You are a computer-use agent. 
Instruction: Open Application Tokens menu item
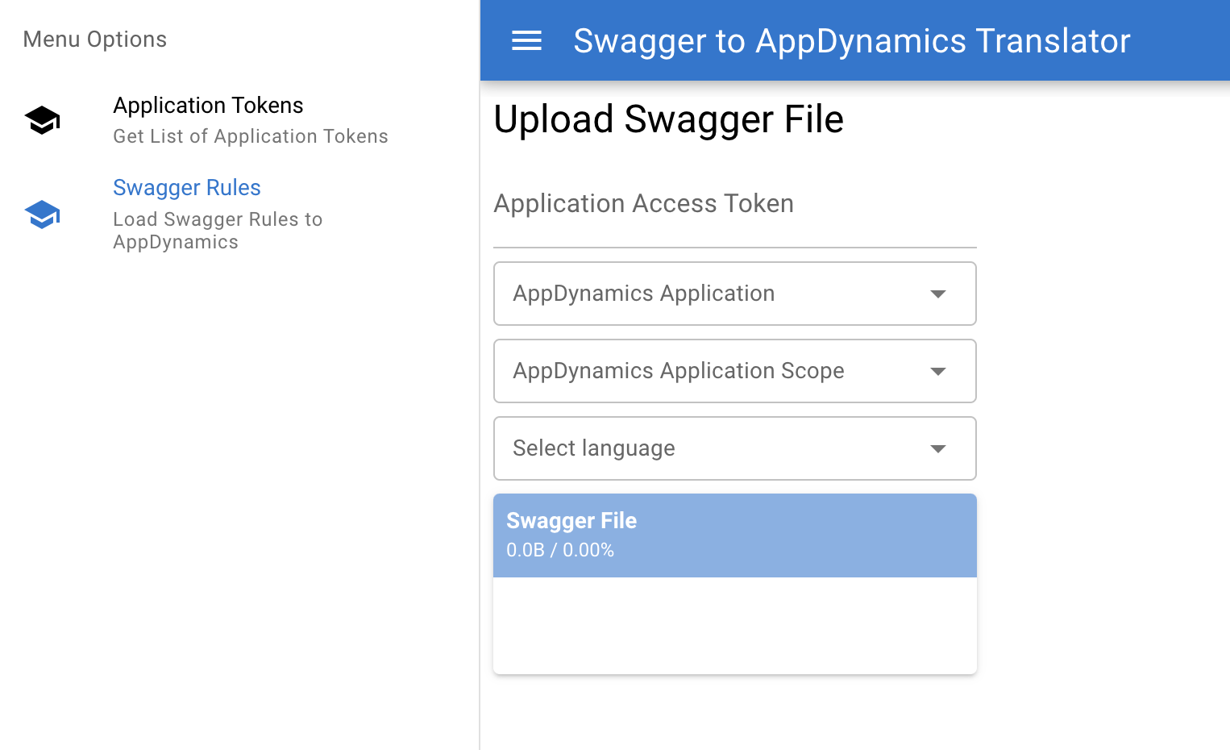[239, 120]
